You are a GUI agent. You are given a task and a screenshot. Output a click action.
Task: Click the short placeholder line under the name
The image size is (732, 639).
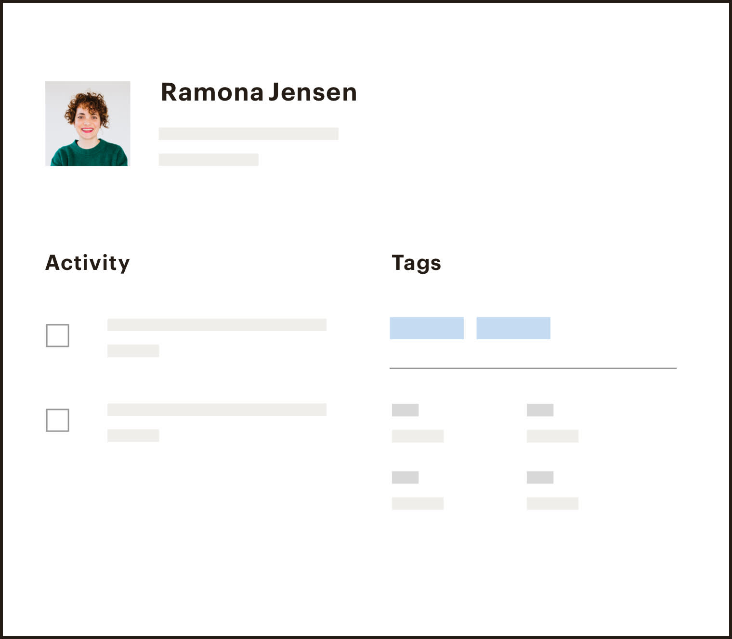(x=209, y=160)
